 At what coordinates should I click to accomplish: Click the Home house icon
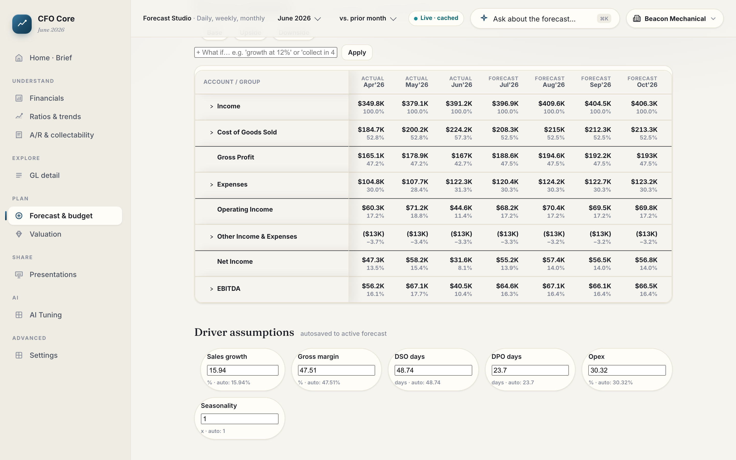(19, 58)
